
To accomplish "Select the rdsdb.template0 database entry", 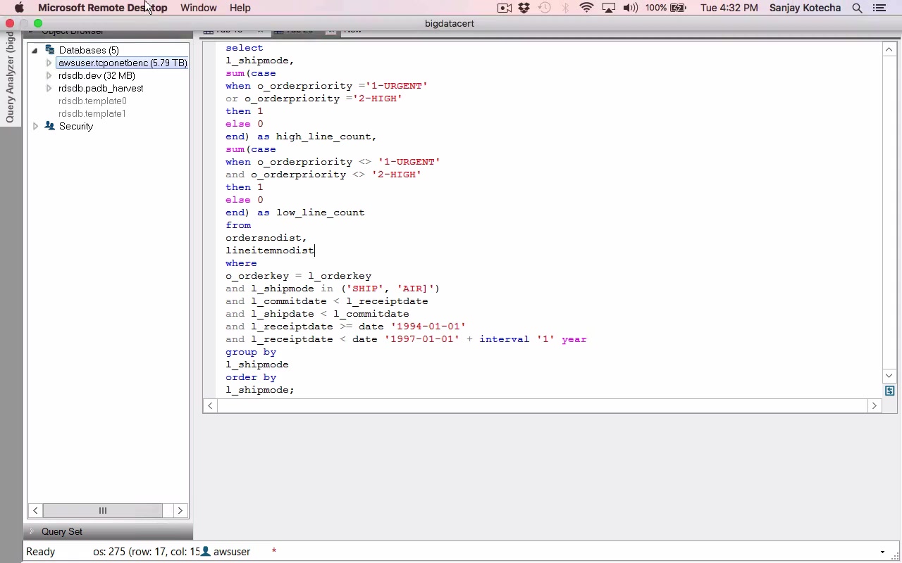I will point(92,101).
